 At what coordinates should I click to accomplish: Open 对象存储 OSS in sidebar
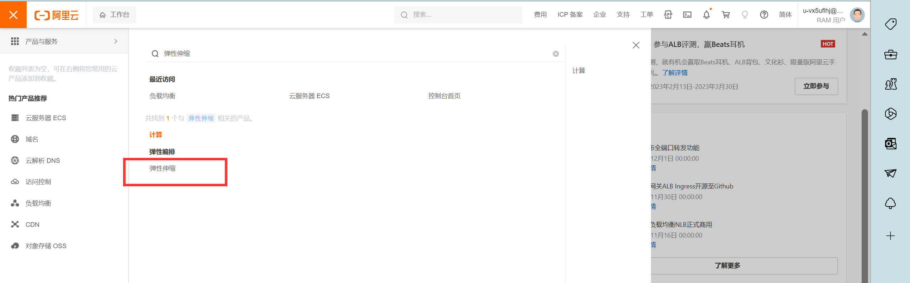tap(46, 246)
